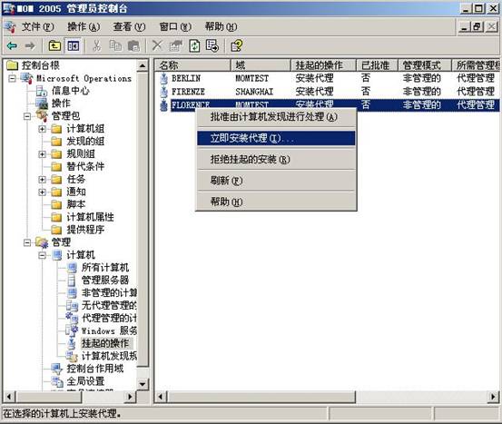Click the Up one level folder icon
Screen dimensions: 502x424
(54, 45)
